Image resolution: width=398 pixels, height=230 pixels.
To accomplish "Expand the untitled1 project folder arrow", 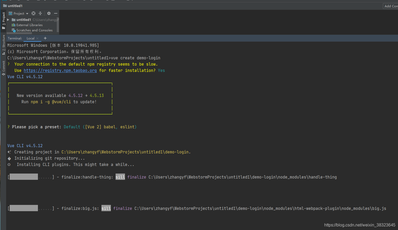I will 8,20.
